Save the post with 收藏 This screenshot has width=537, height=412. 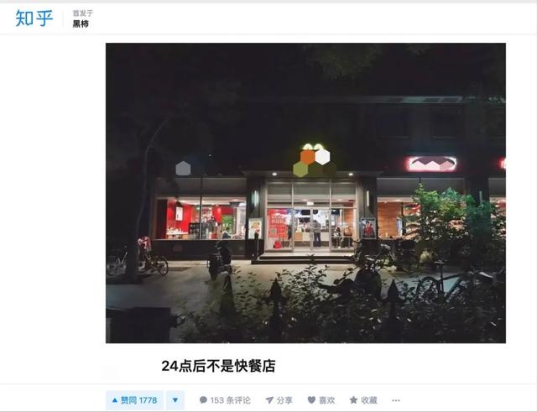tap(363, 400)
